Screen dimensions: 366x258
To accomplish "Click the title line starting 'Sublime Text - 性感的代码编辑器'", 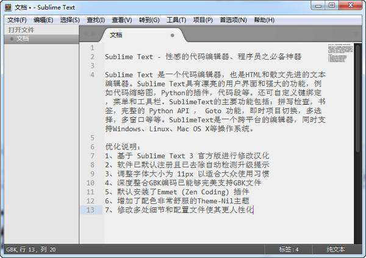I will click(203, 57).
